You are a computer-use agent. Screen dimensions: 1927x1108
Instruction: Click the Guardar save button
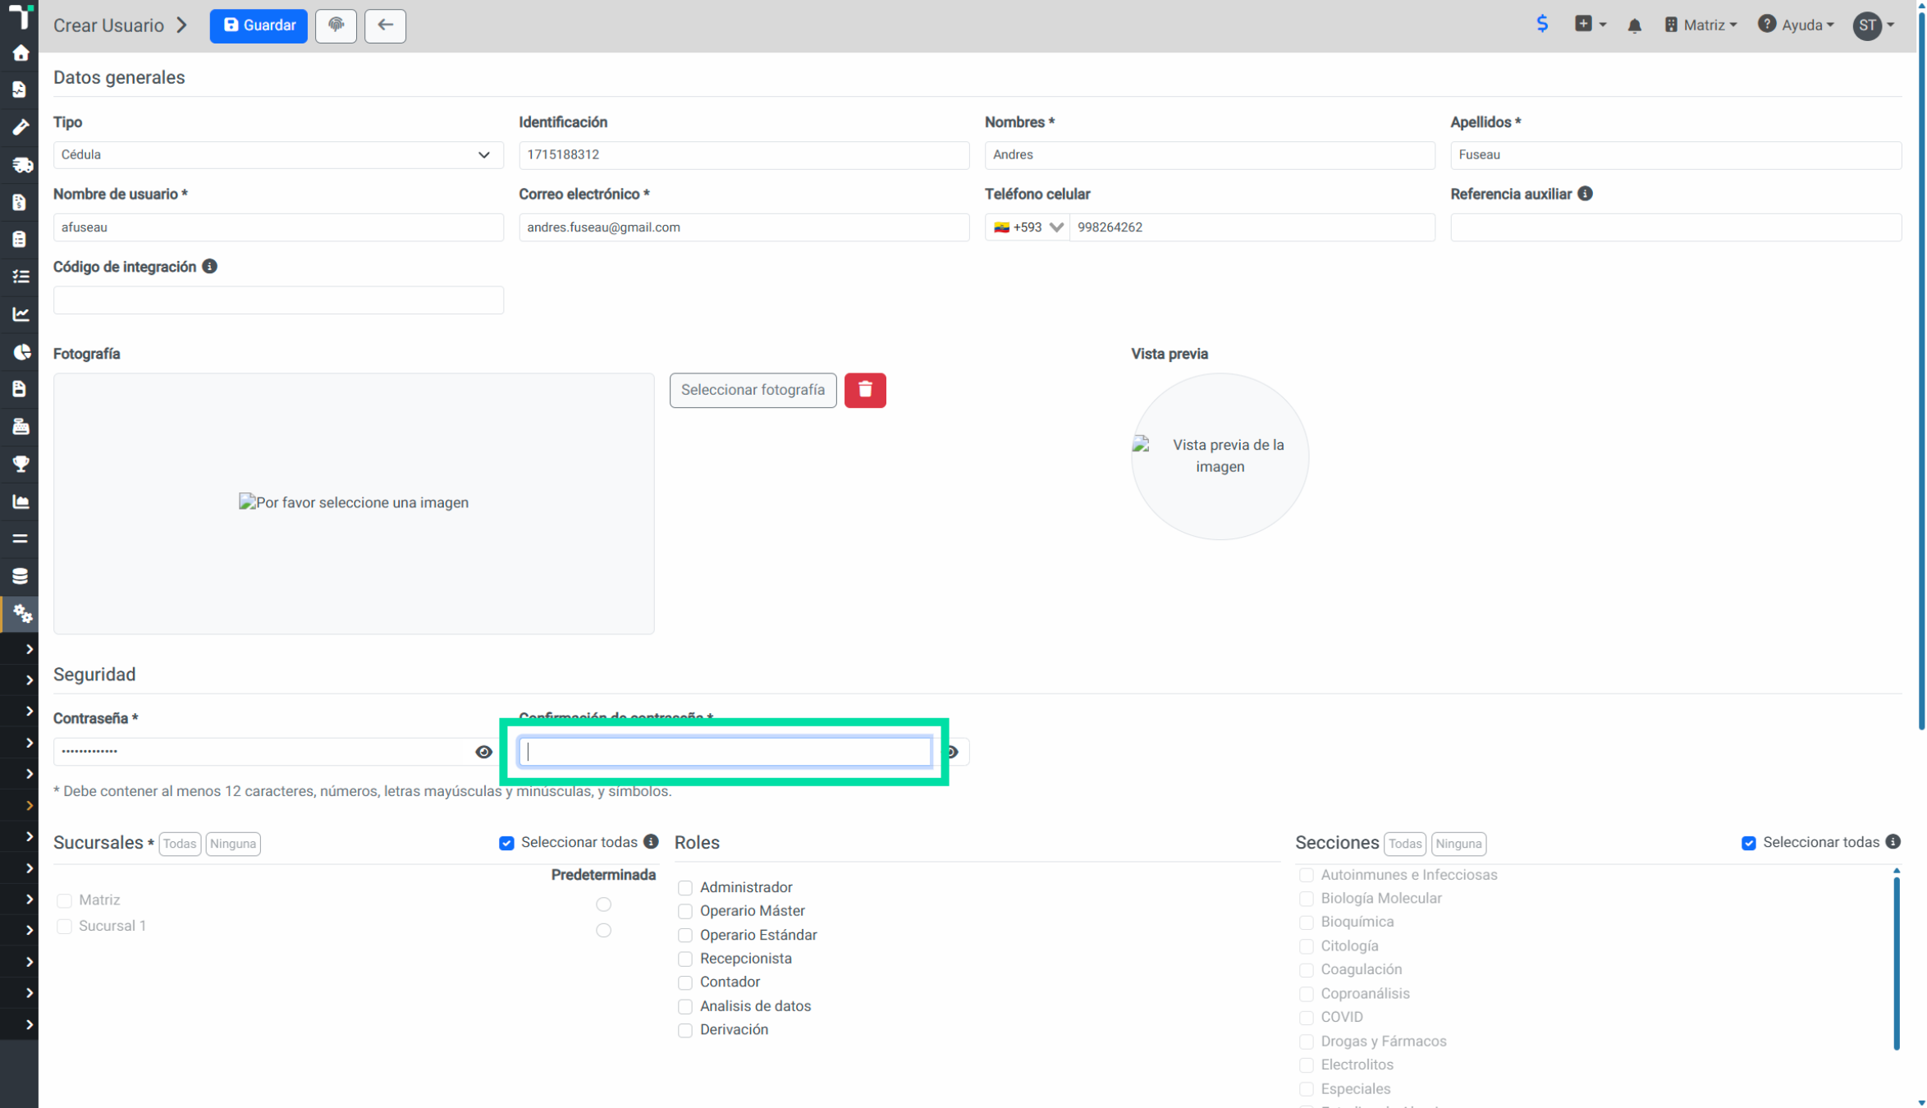[259, 25]
